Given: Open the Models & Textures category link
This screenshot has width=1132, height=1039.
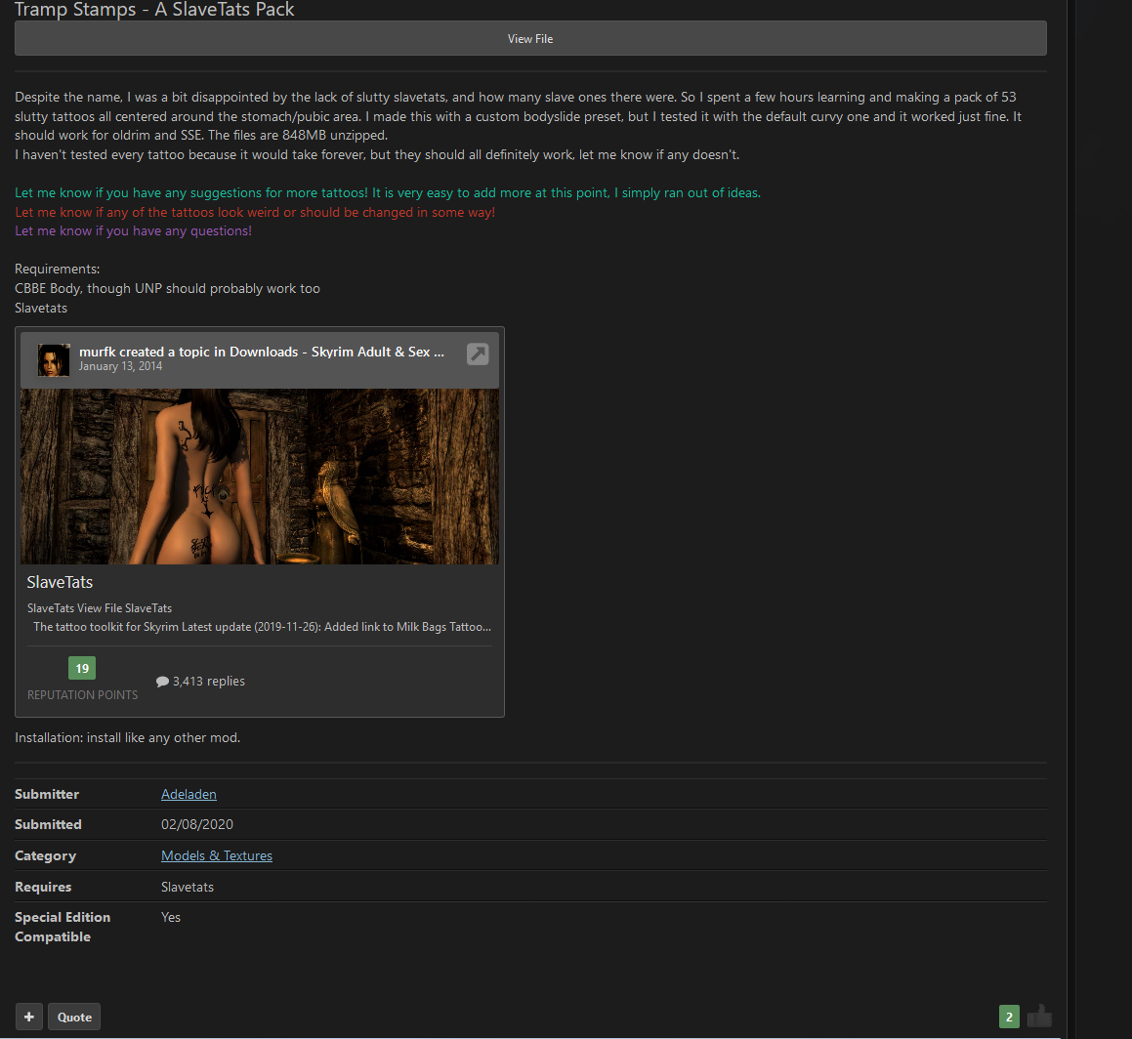Looking at the screenshot, I should (217, 855).
